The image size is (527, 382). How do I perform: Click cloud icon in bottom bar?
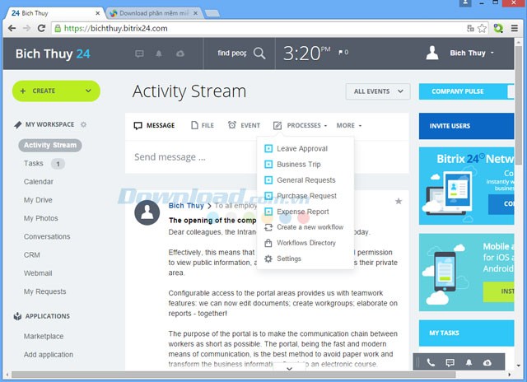click(487, 362)
